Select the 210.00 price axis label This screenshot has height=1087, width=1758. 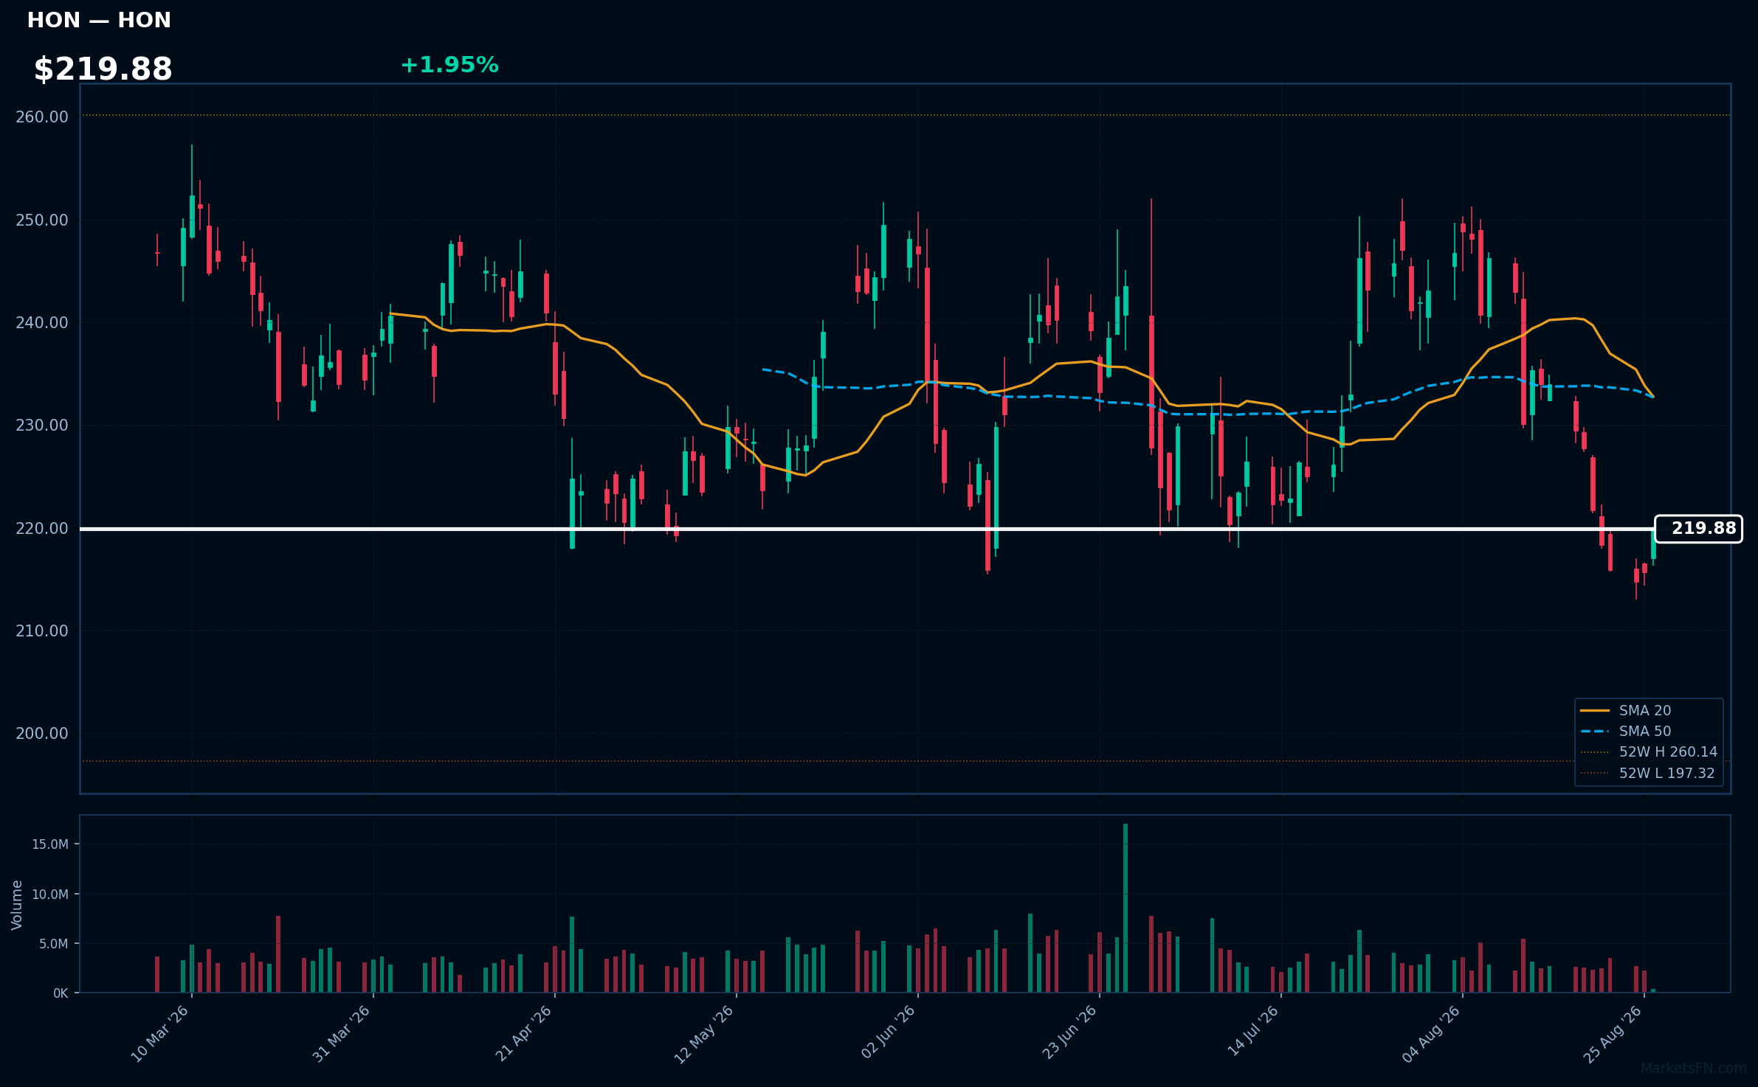pos(42,631)
